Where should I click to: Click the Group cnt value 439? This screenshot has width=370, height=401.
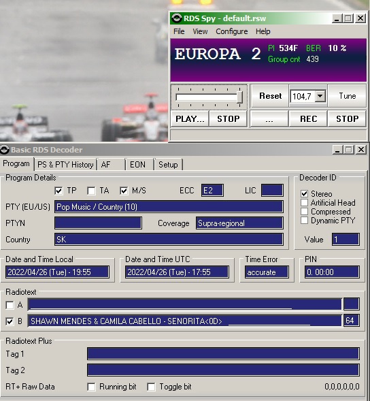coord(312,59)
